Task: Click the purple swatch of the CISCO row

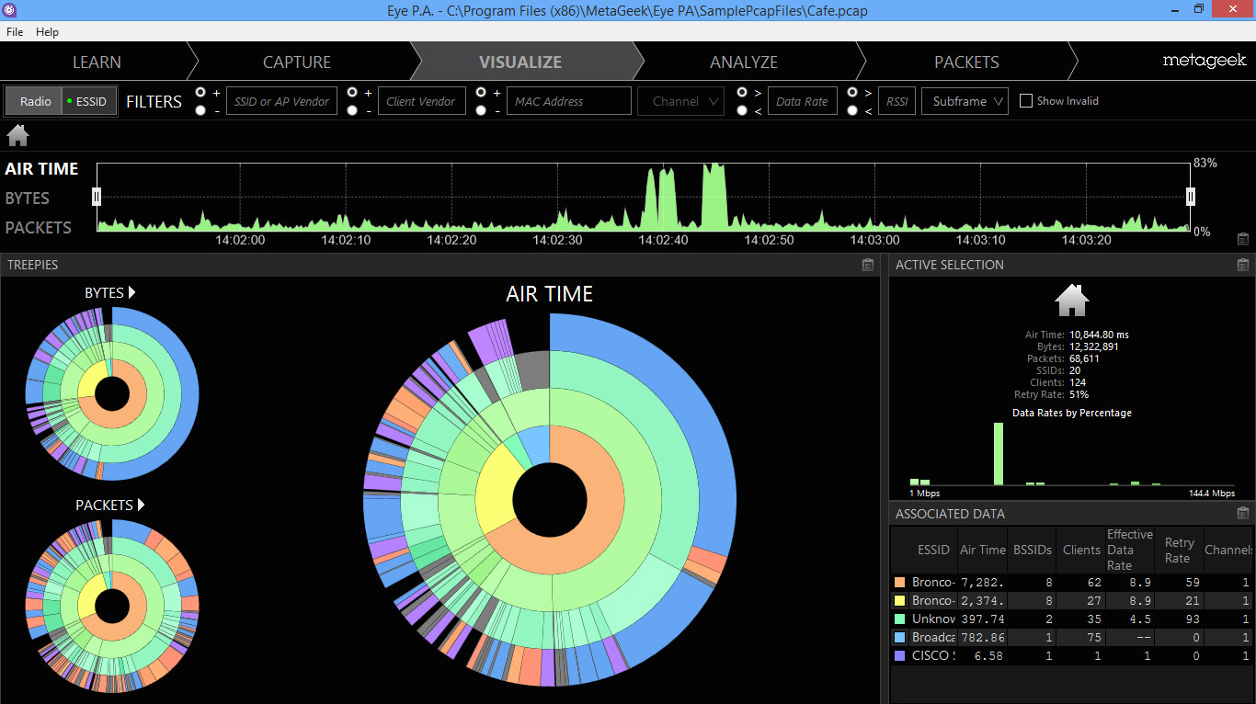Action: click(x=899, y=656)
